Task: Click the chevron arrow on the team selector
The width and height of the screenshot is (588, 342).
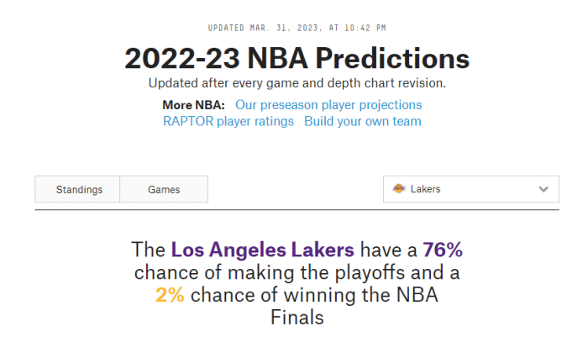Action: point(543,189)
